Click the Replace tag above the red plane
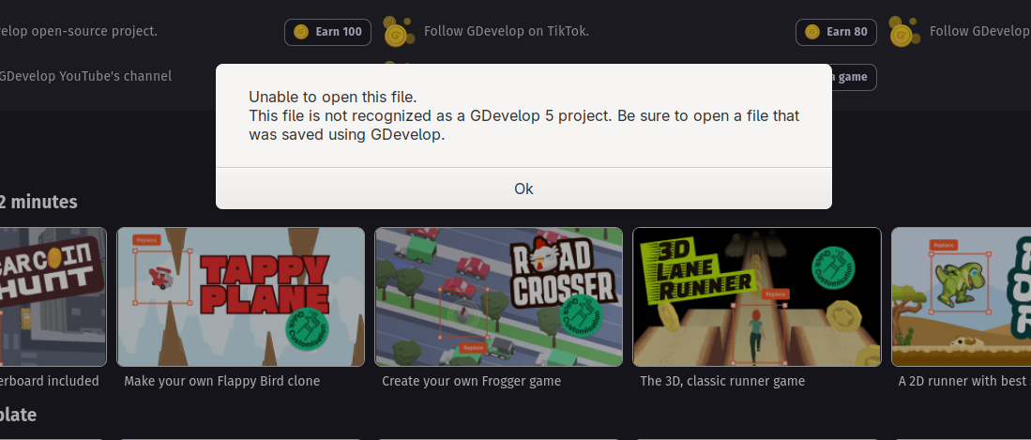This screenshot has width=1031, height=440. (x=146, y=240)
